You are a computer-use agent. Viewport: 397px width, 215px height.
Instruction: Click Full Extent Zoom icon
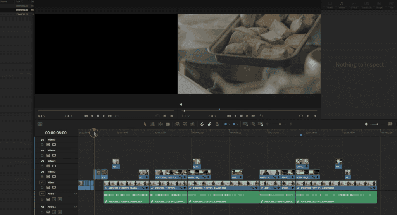(245, 124)
